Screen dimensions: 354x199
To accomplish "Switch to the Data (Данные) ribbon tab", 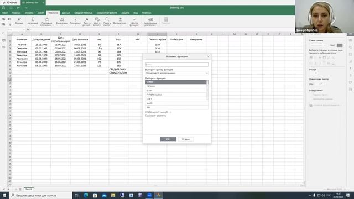I will pyautogui.click(x=66, y=13).
